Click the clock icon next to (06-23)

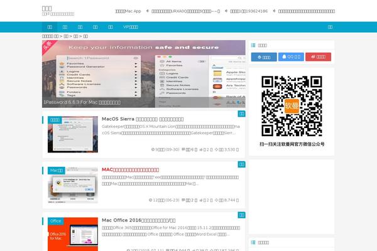pos(151,200)
